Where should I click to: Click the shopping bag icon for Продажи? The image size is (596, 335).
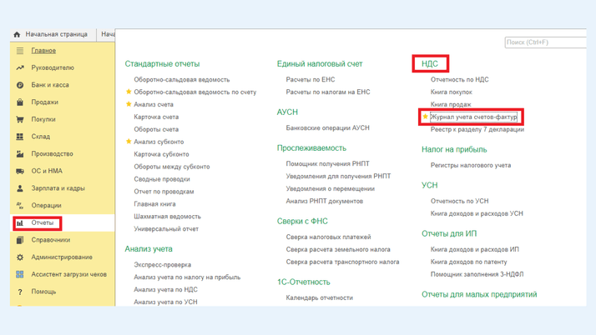pyautogui.click(x=20, y=102)
